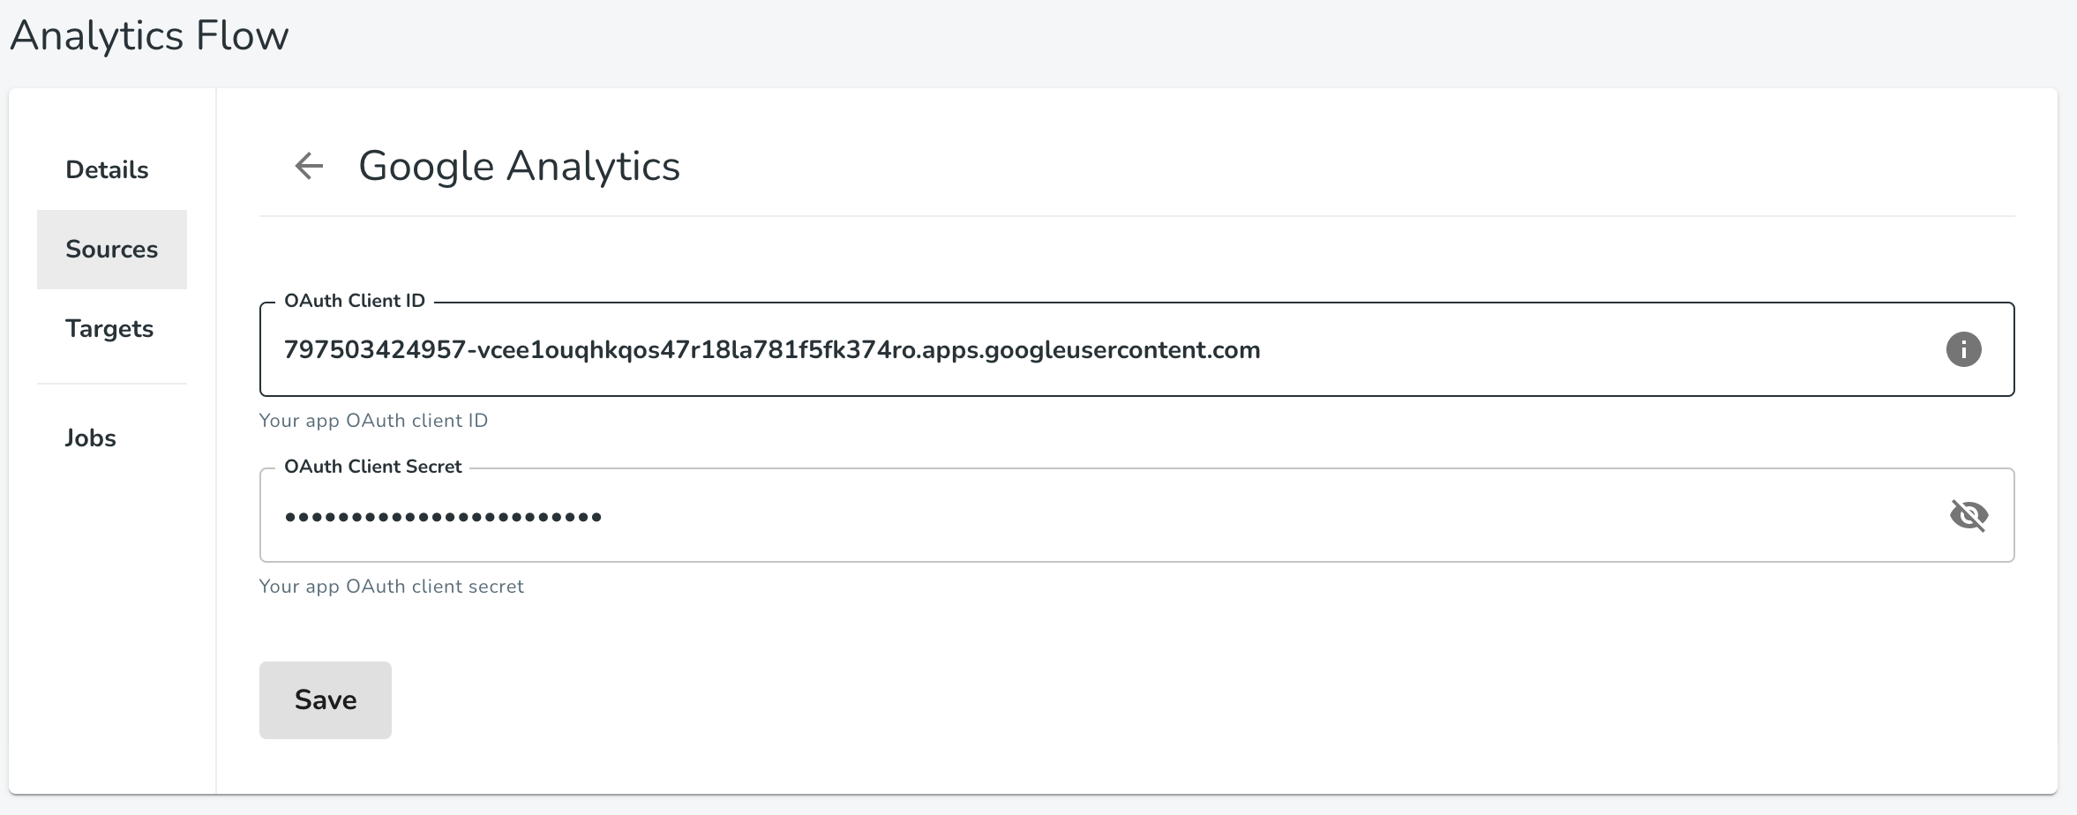Viewport: 2077px width, 815px height.
Task: Click the info icon in OAuth Client ID field
Action: click(1963, 349)
